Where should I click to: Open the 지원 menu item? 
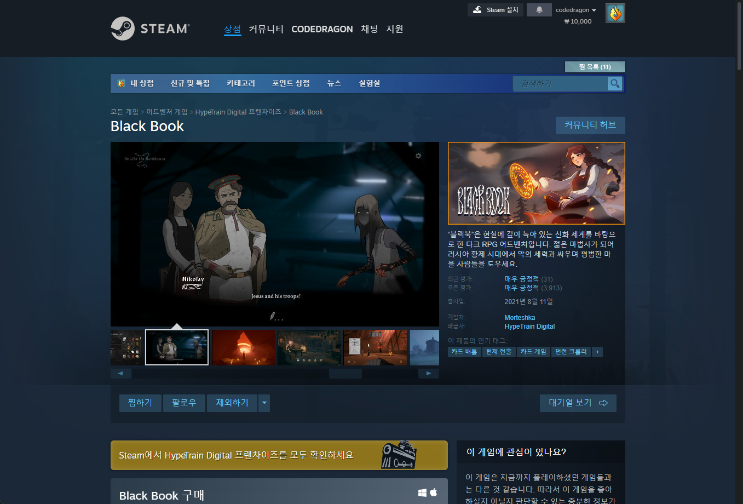click(395, 29)
